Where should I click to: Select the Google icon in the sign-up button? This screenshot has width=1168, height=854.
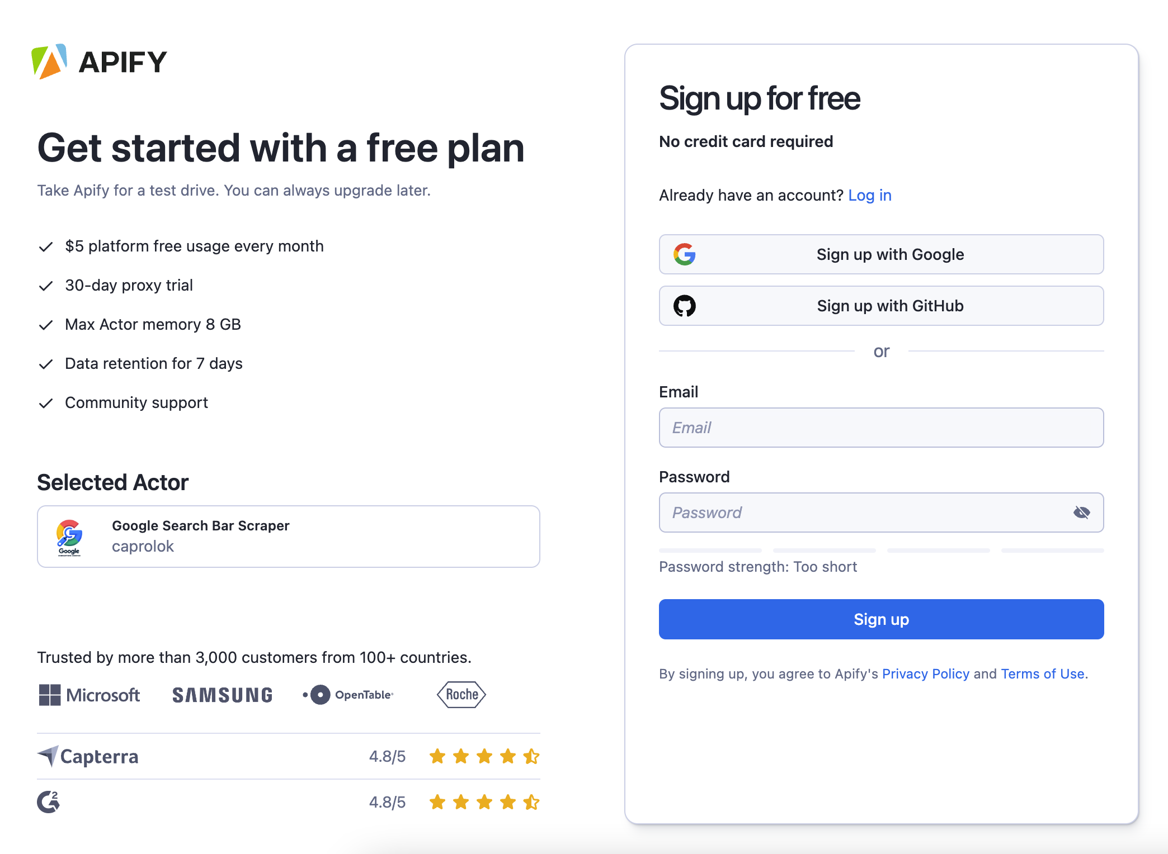click(684, 254)
